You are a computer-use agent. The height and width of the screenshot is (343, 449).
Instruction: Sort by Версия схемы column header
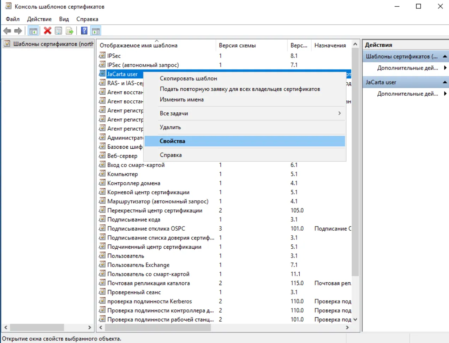pyautogui.click(x=251, y=45)
